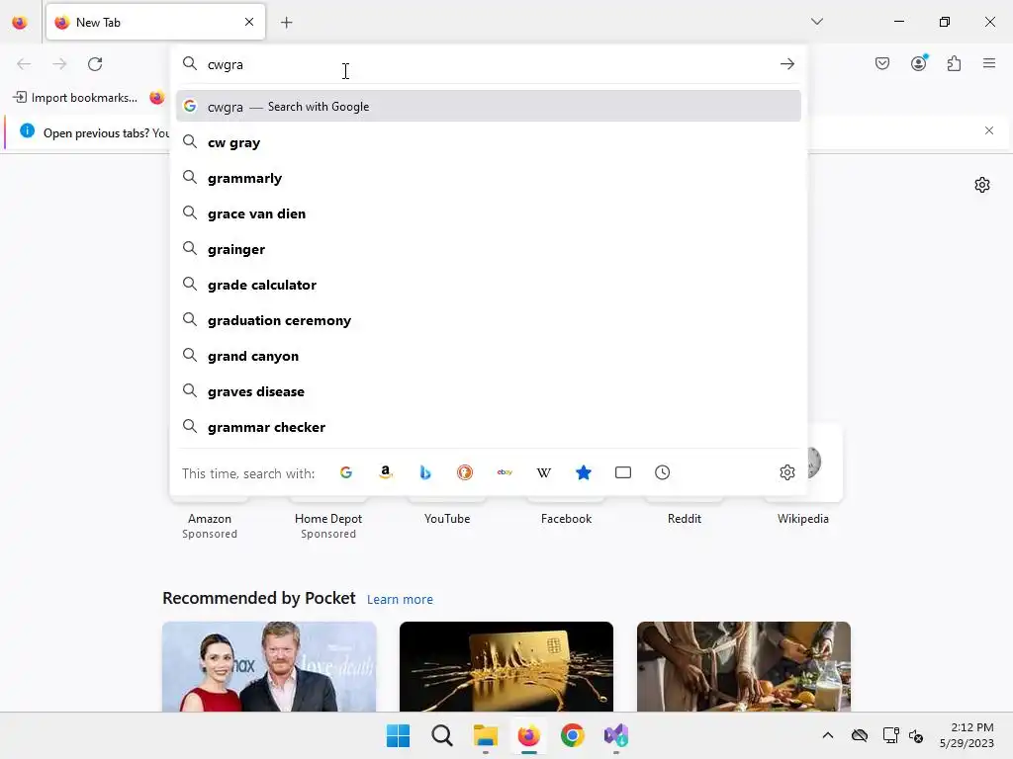Image resolution: width=1013 pixels, height=759 pixels.
Task: Open the new tab personalize gear icon
Action: [982, 185]
